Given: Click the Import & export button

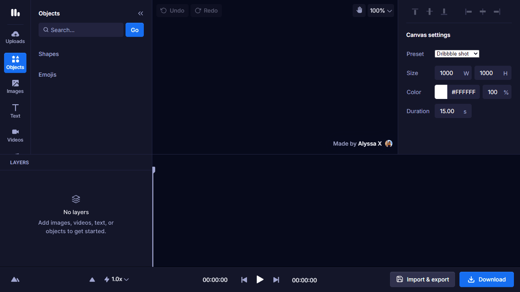Looking at the screenshot, I should click(422, 279).
